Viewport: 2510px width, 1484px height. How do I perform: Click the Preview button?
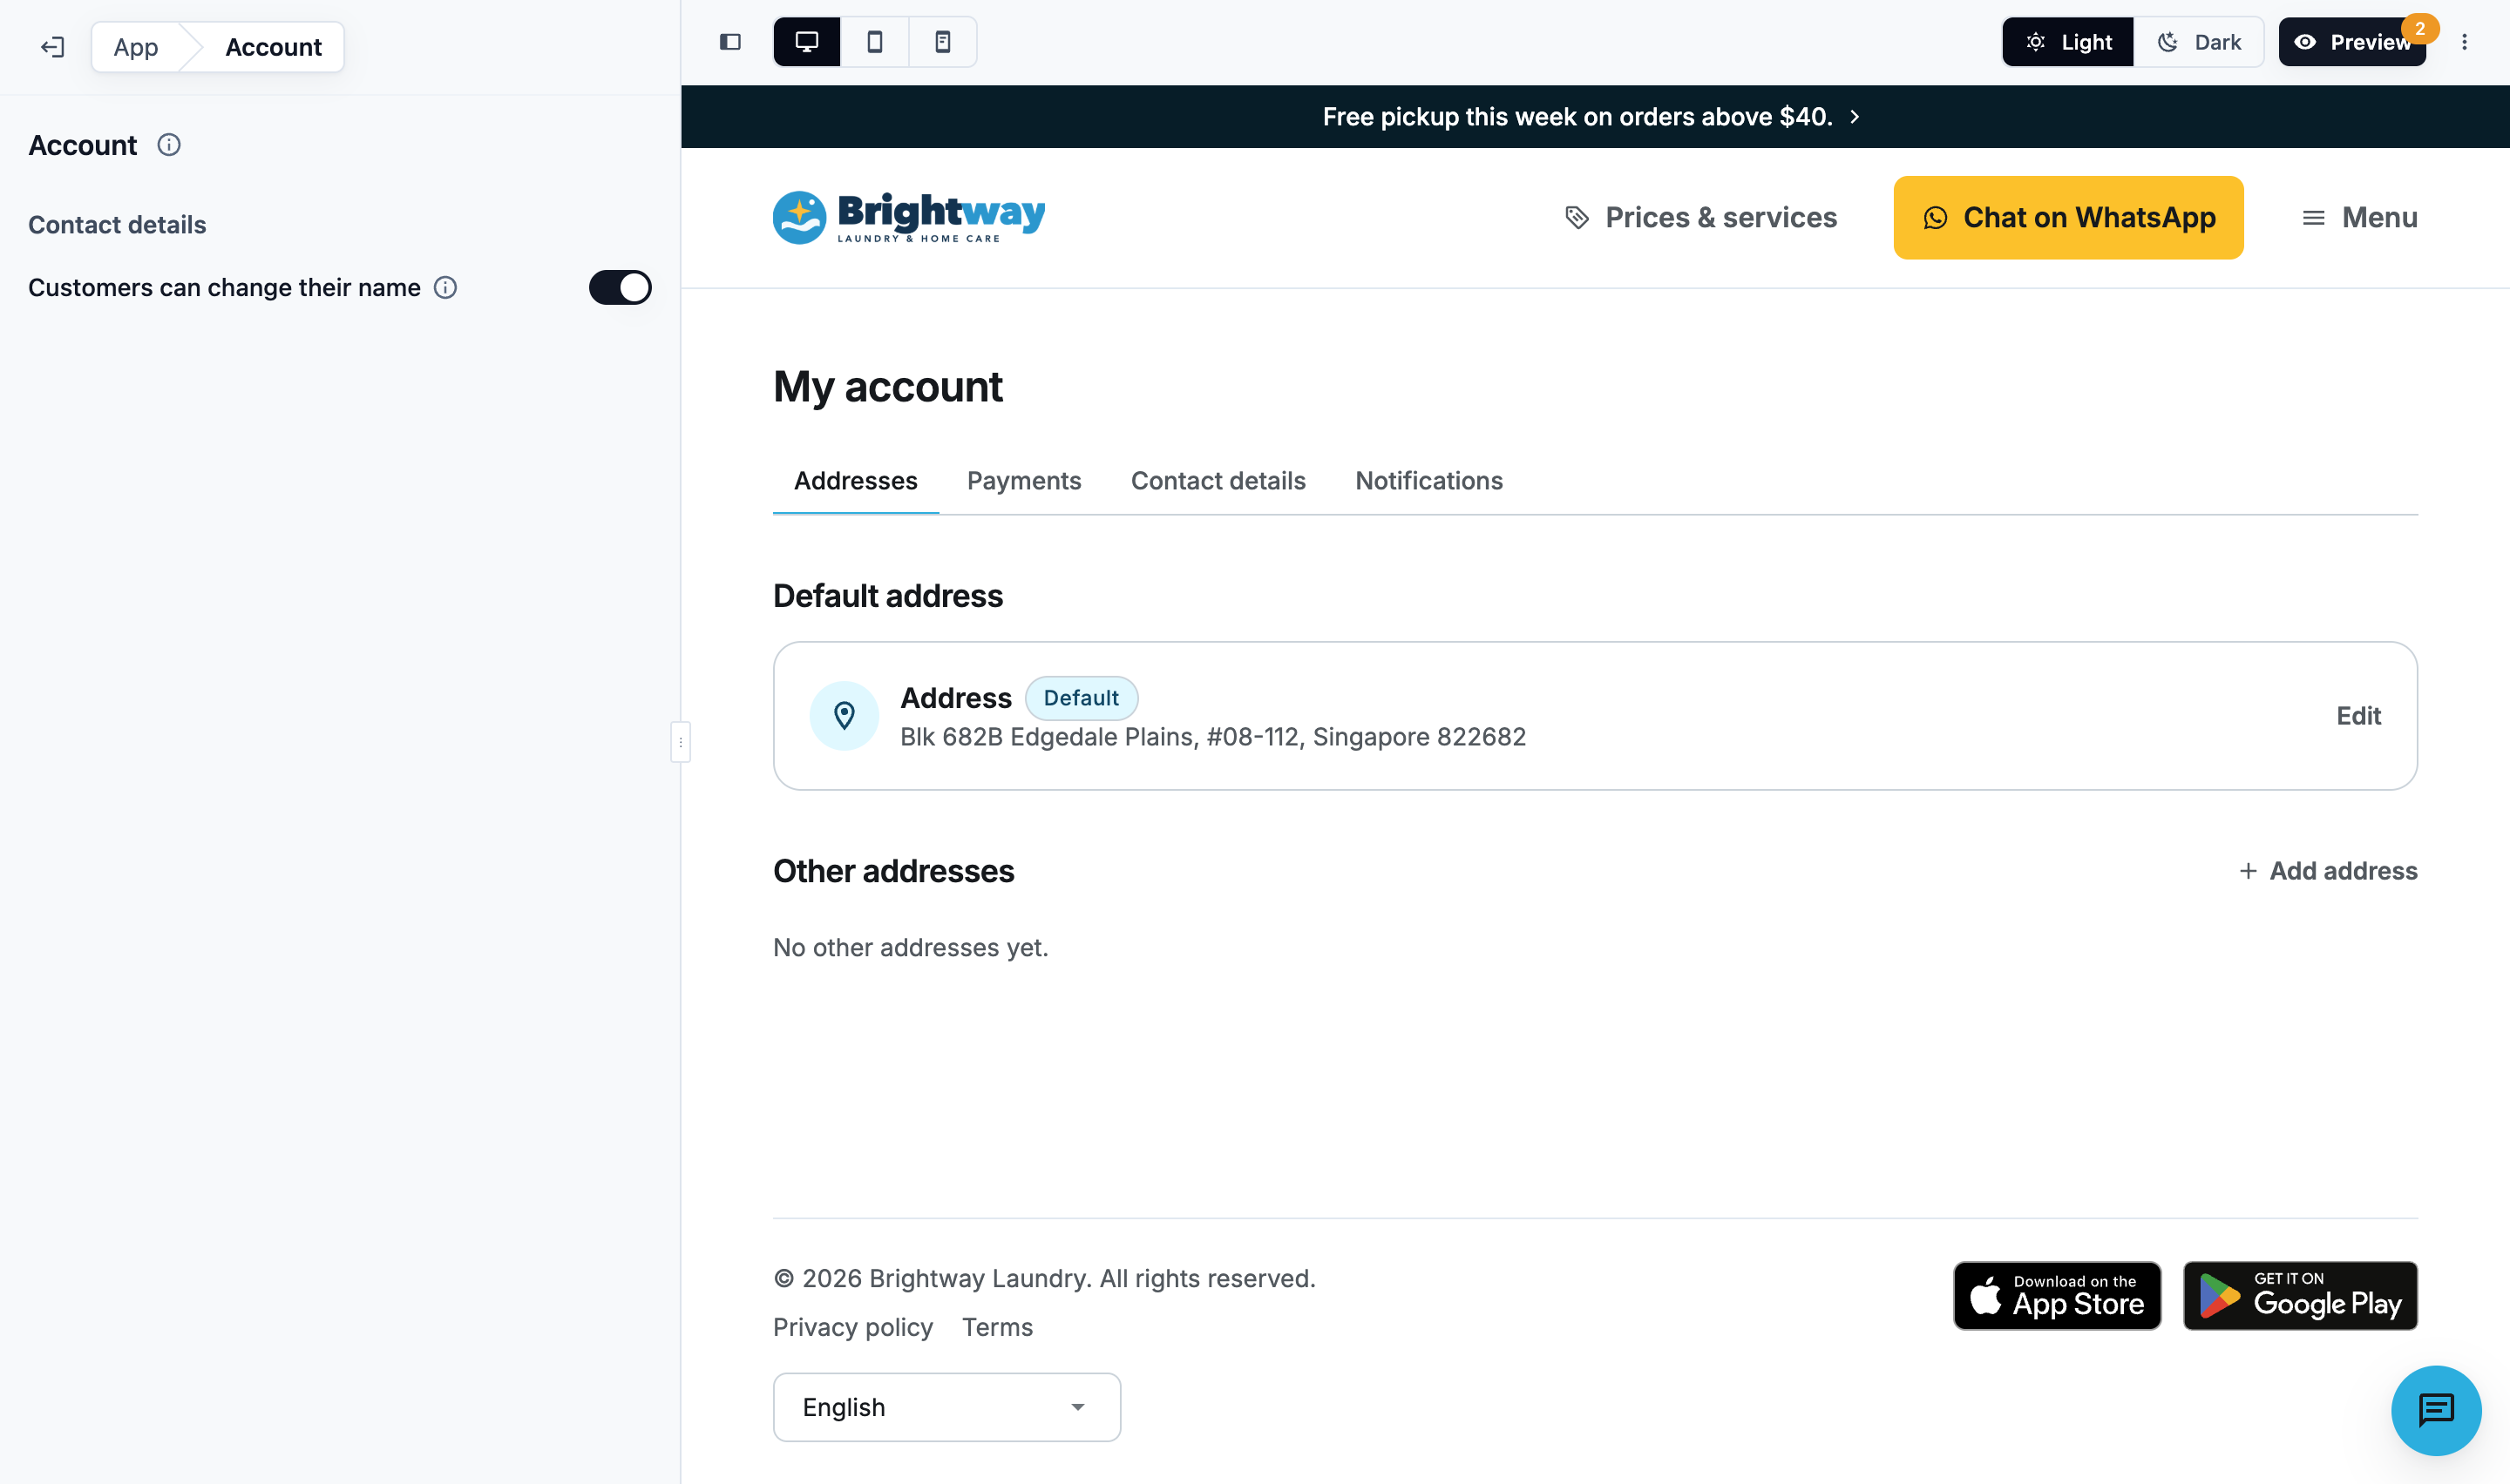(x=2352, y=42)
